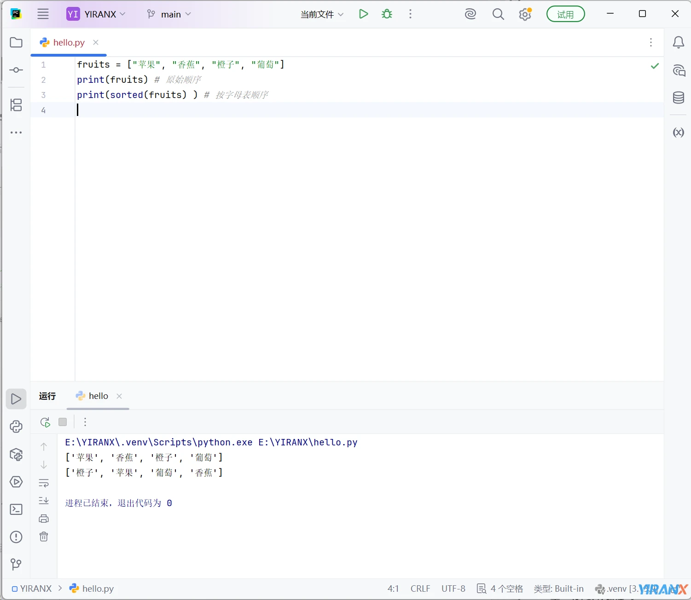691x600 pixels.
Task: Toggle soft-wrap in console output
Action: coord(44,483)
